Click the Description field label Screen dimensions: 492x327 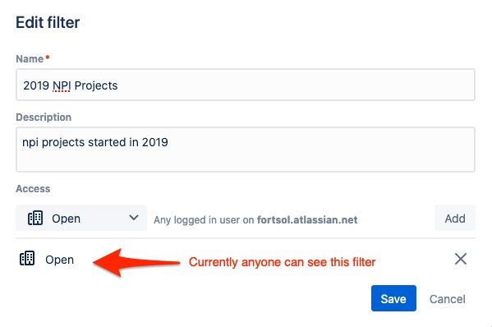(x=44, y=117)
